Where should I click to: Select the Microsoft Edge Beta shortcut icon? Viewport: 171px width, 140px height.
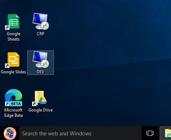(13, 98)
